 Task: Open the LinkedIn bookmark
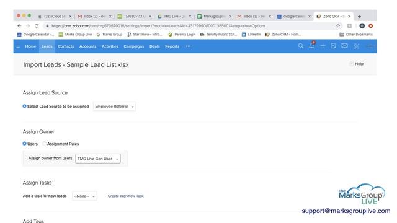[x=251, y=35]
